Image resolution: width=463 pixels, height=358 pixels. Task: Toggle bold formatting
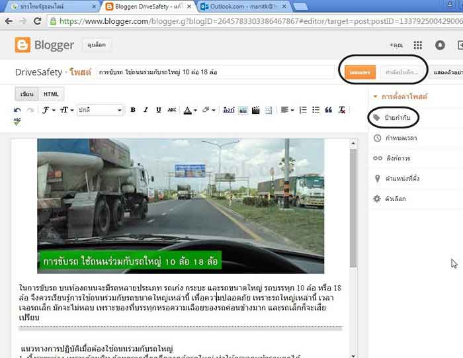(133, 110)
